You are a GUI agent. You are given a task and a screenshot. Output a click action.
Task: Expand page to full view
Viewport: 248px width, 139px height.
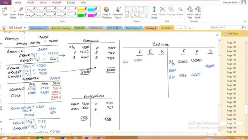(217, 35)
